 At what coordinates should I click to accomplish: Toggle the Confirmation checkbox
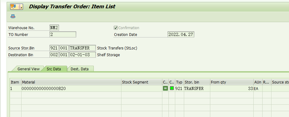116,28
